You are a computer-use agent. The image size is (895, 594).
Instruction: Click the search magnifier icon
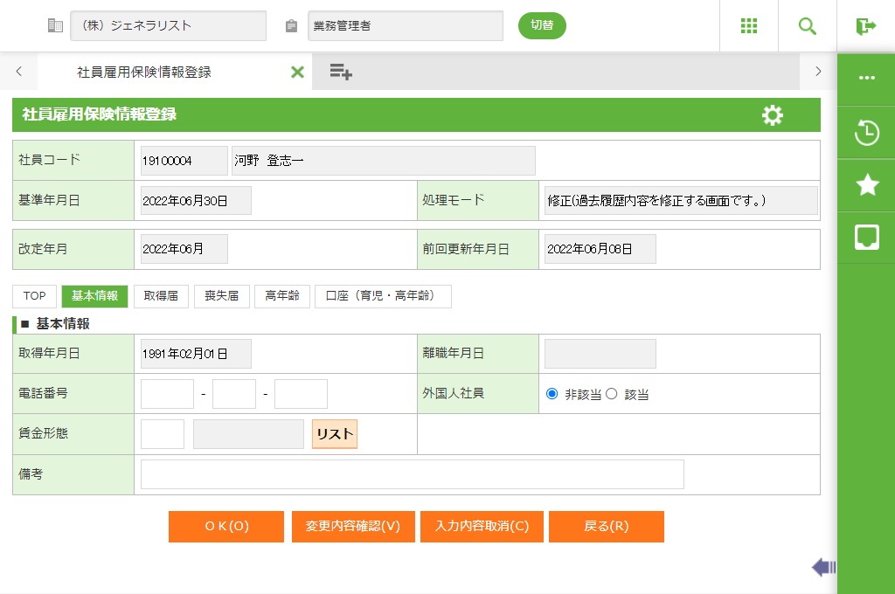tap(808, 26)
